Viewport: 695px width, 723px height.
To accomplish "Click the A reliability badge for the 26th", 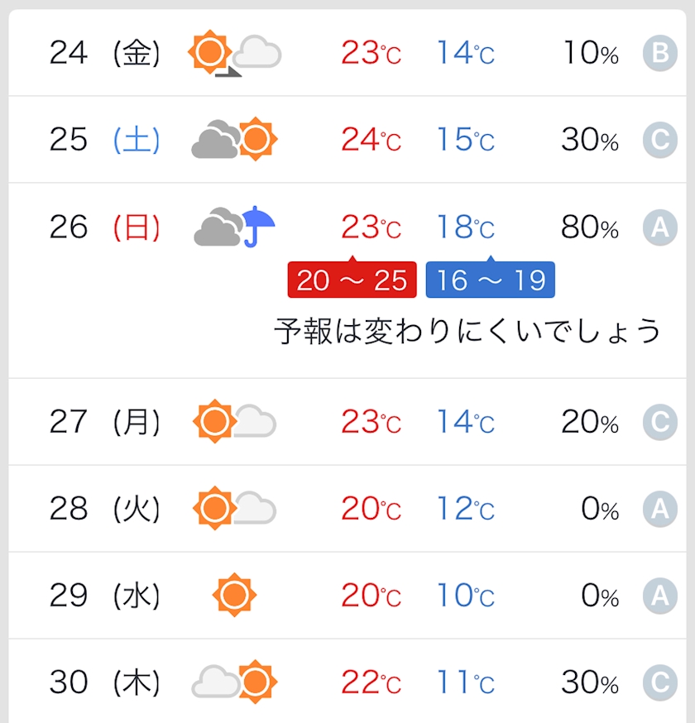I will [x=659, y=227].
